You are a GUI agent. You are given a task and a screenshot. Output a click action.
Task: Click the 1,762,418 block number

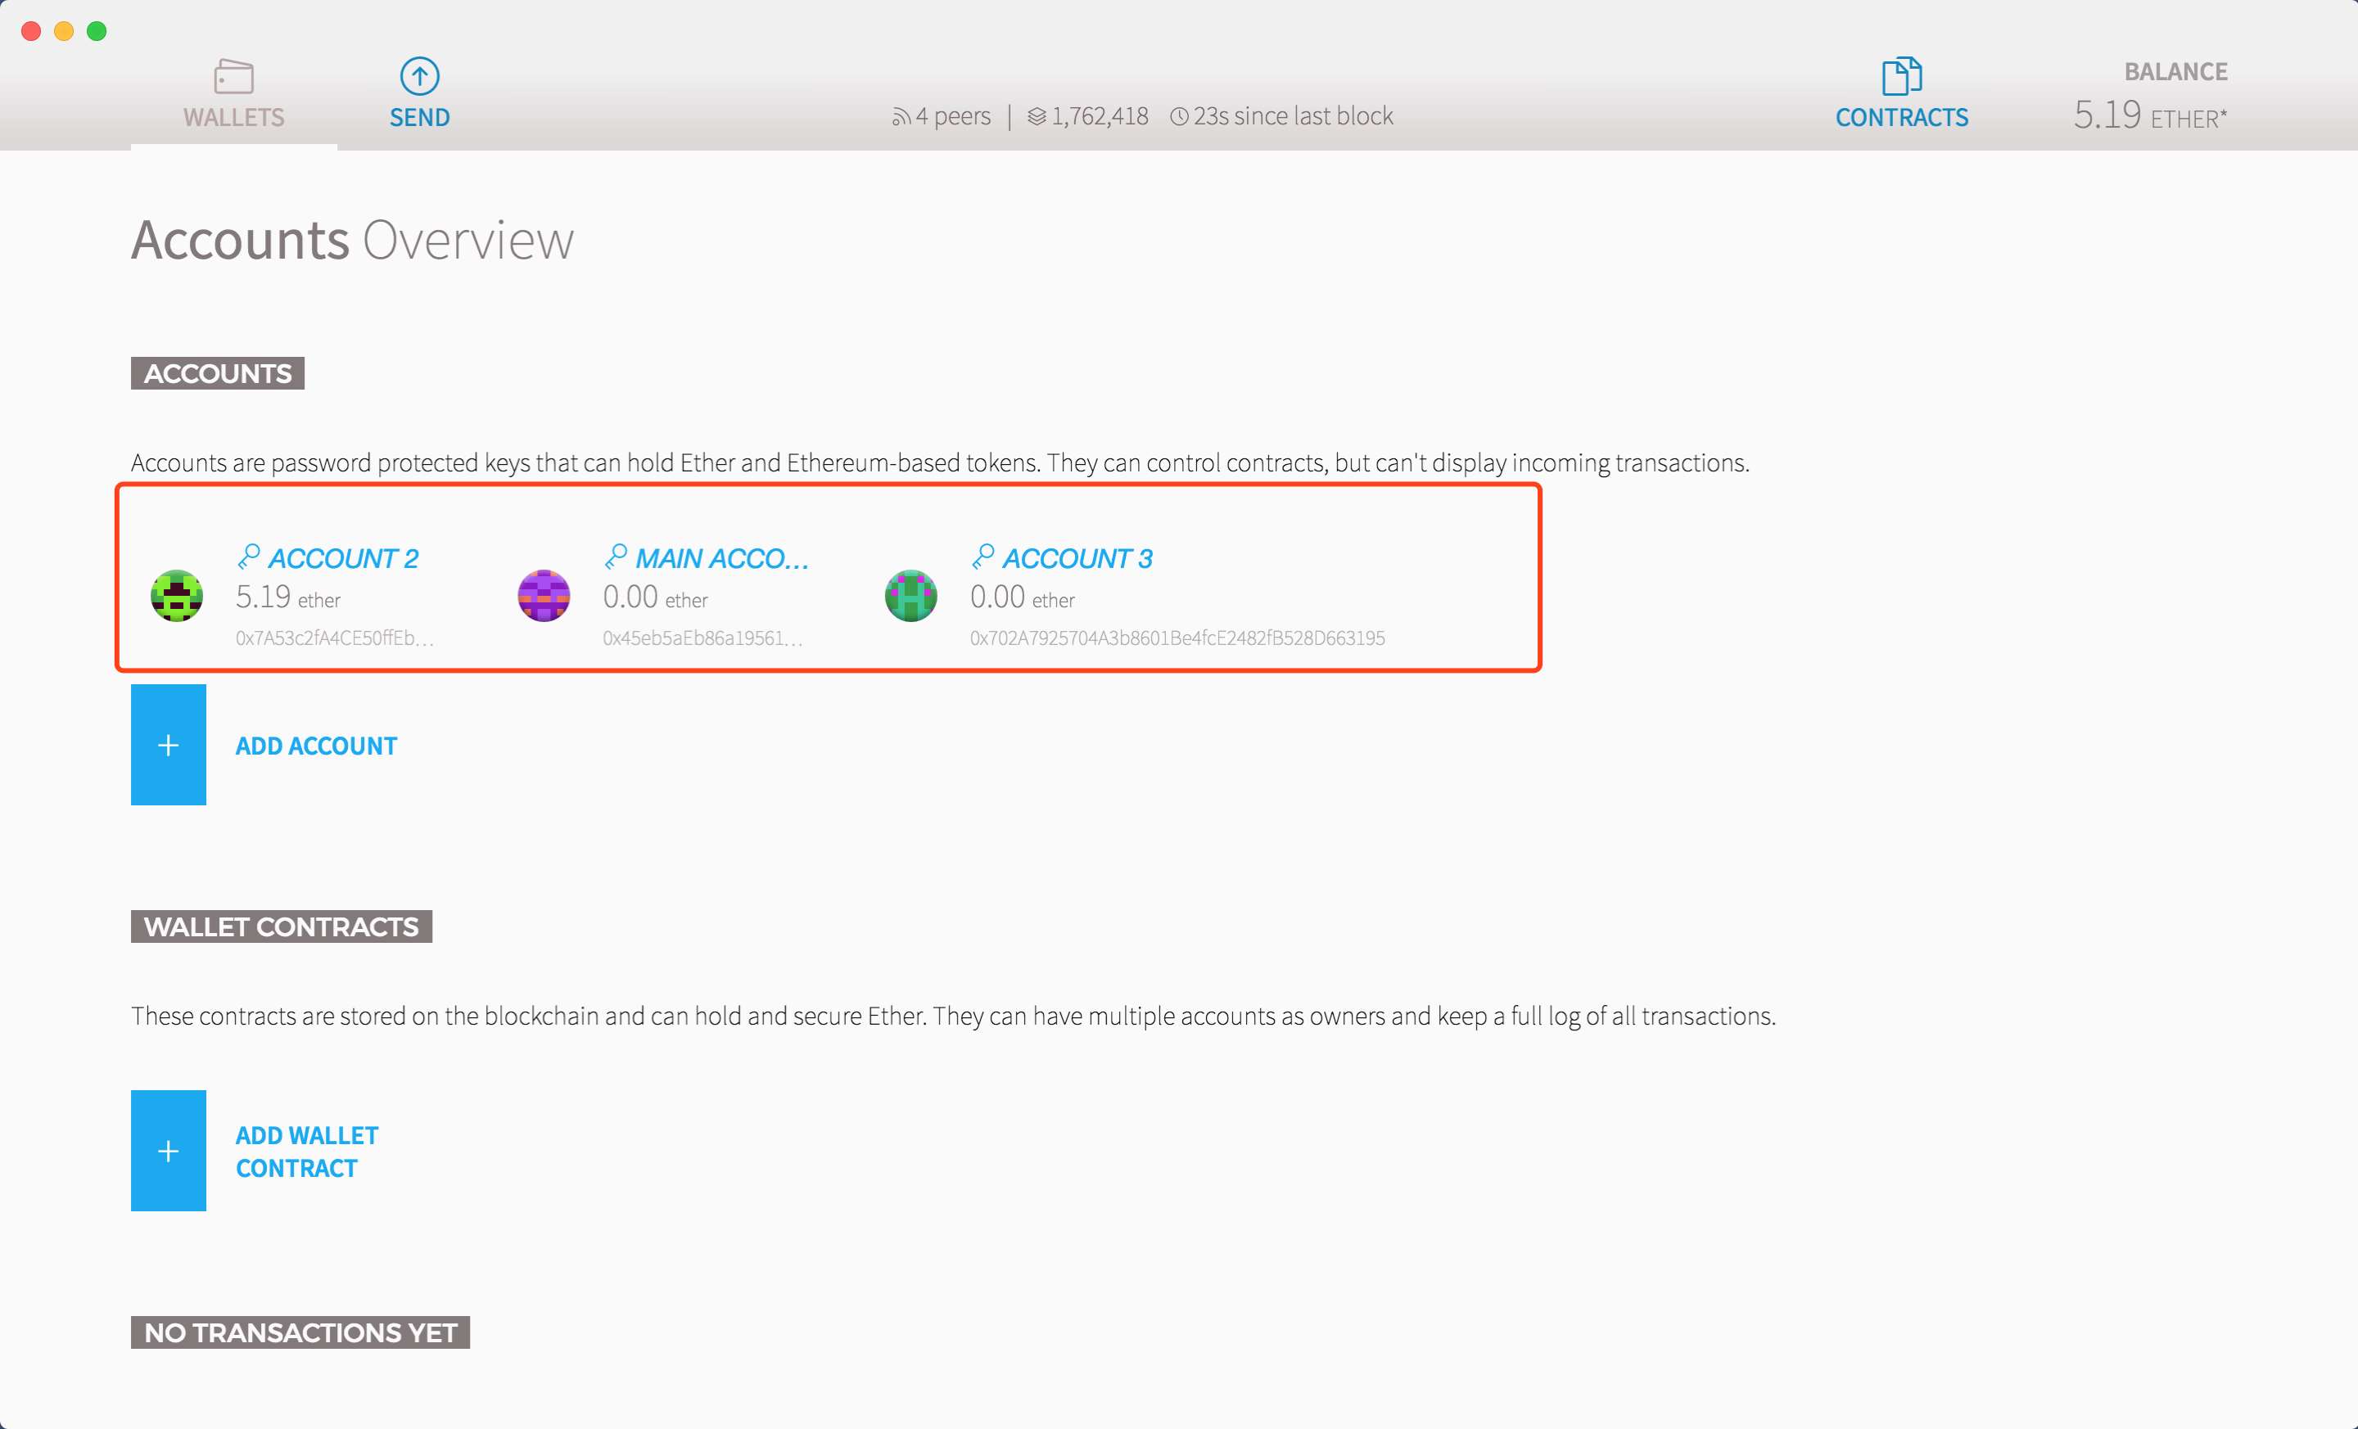(1100, 117)
